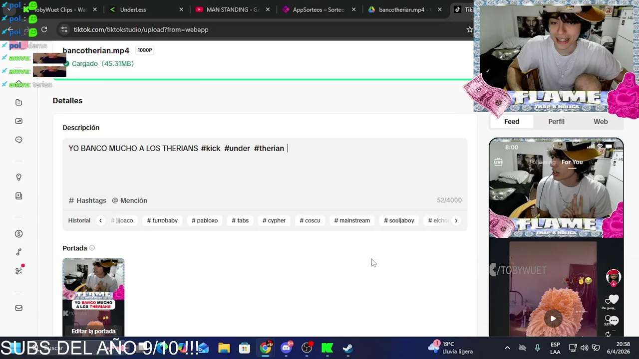Open the inspiration lightbulb sidebar icon
The height and width of the screenshot is (359, 639).
[19, 178]
